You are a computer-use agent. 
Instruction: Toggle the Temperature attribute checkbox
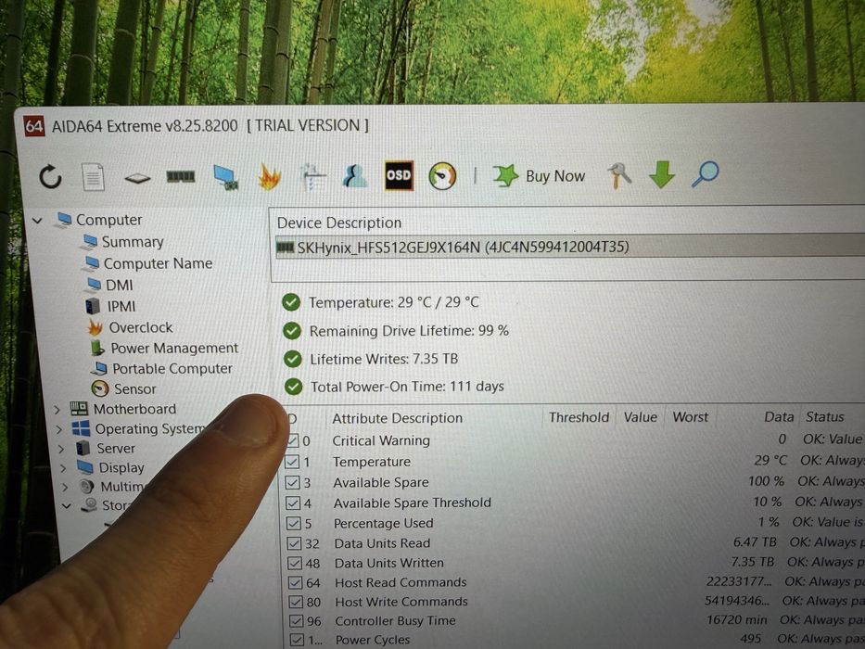292,462
